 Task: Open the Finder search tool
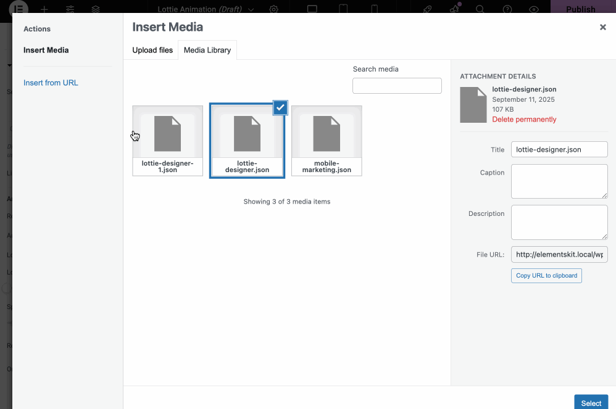click(x=481, y=9)
